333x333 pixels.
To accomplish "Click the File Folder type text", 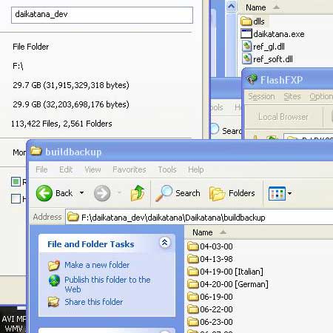I will pos(31,47).
